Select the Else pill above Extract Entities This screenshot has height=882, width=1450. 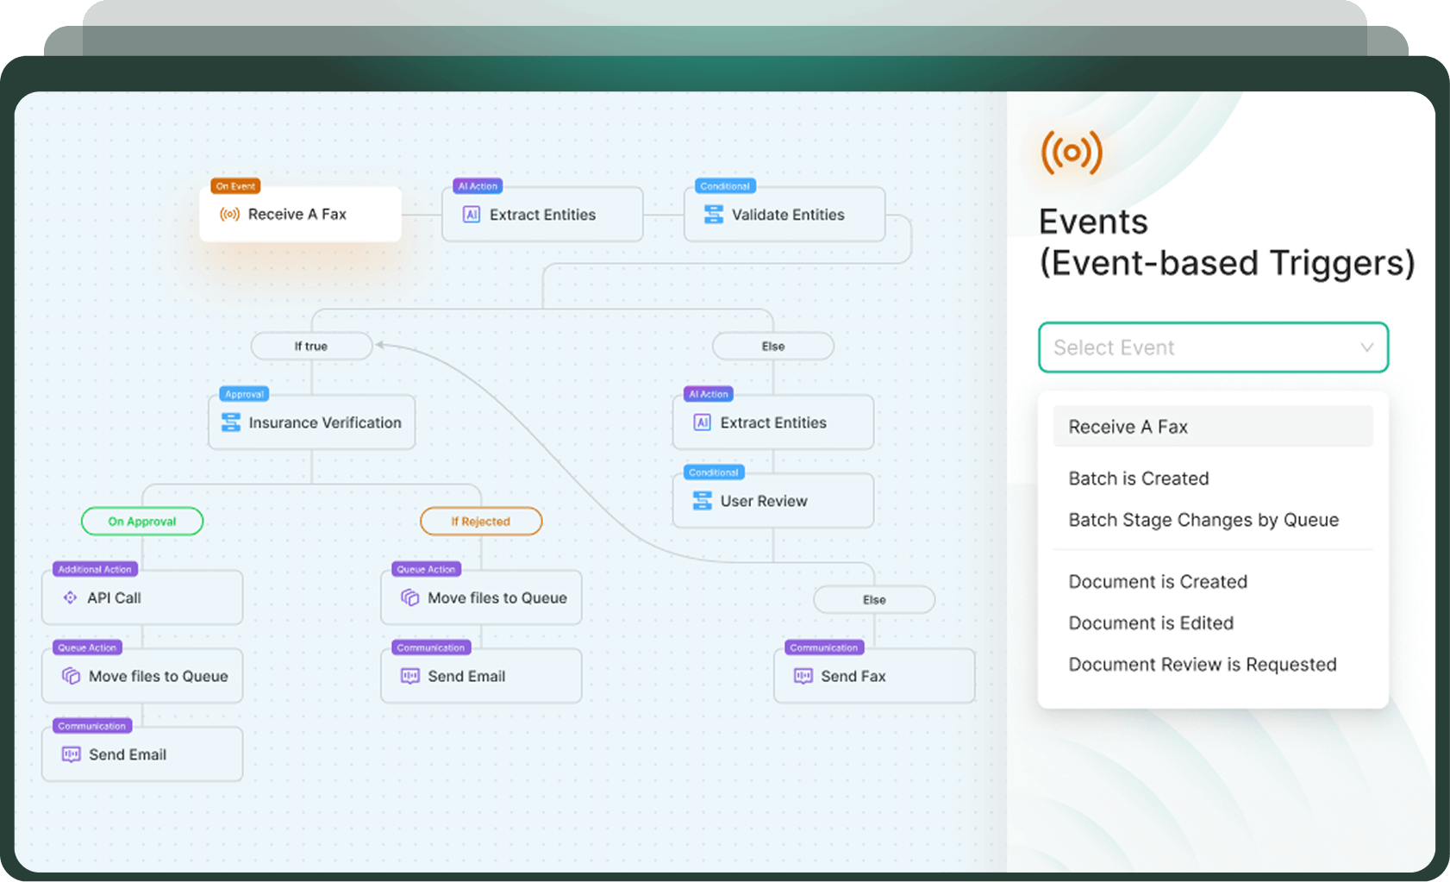click(x=773, y=346)
